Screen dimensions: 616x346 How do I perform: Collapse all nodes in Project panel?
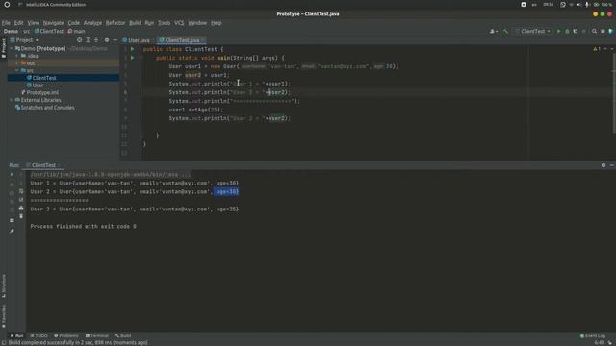click(96, 40)
